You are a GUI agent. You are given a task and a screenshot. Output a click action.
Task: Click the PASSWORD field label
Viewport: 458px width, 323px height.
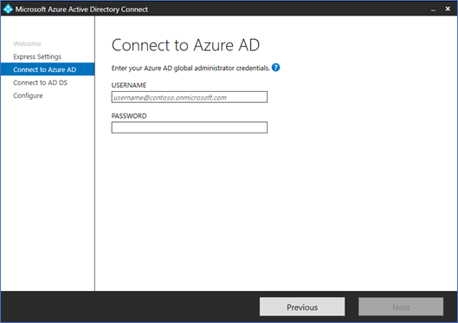(x=129, y=116)
